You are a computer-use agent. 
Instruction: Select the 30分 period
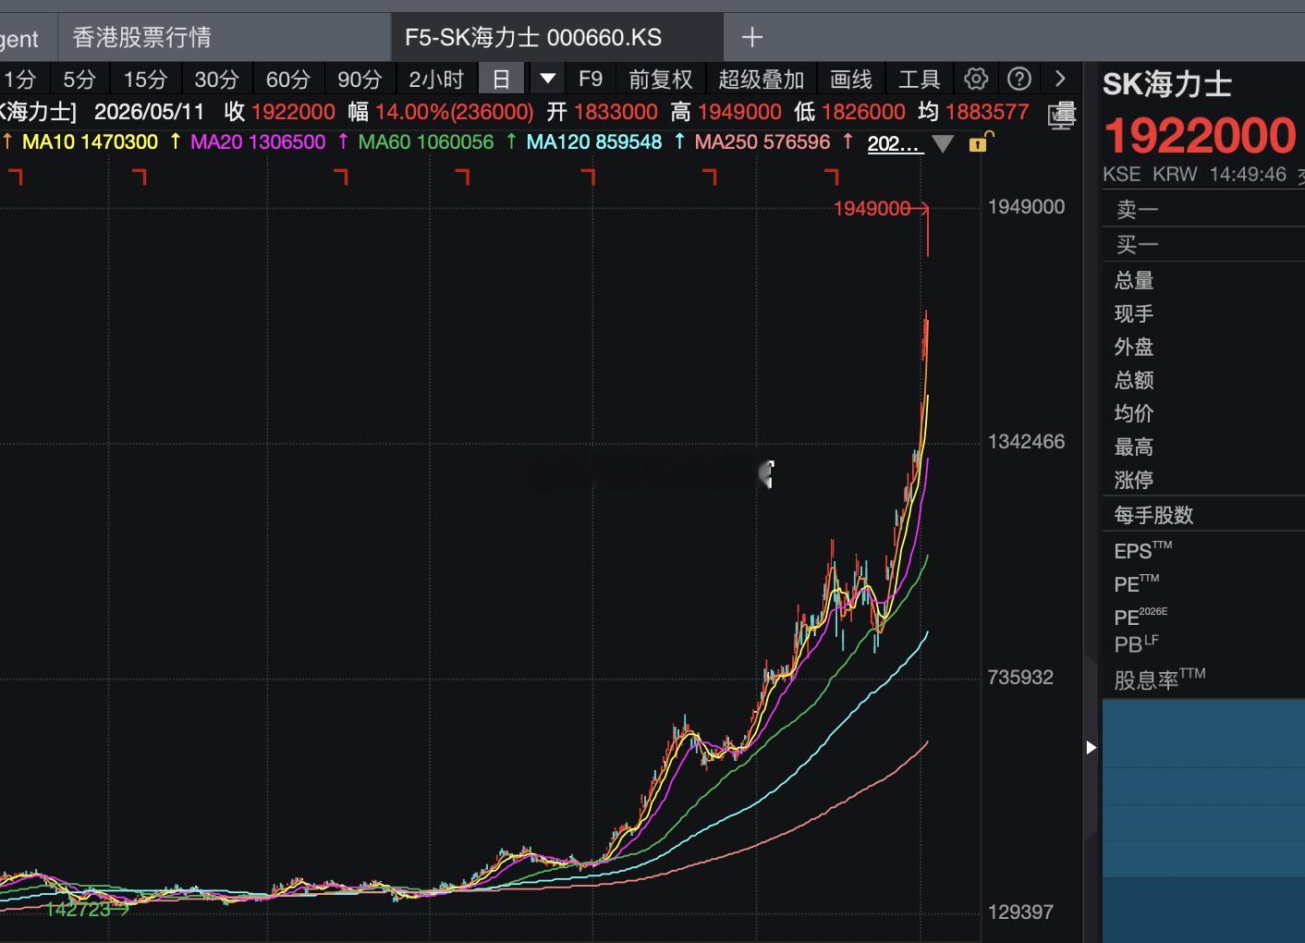(216, 80)
